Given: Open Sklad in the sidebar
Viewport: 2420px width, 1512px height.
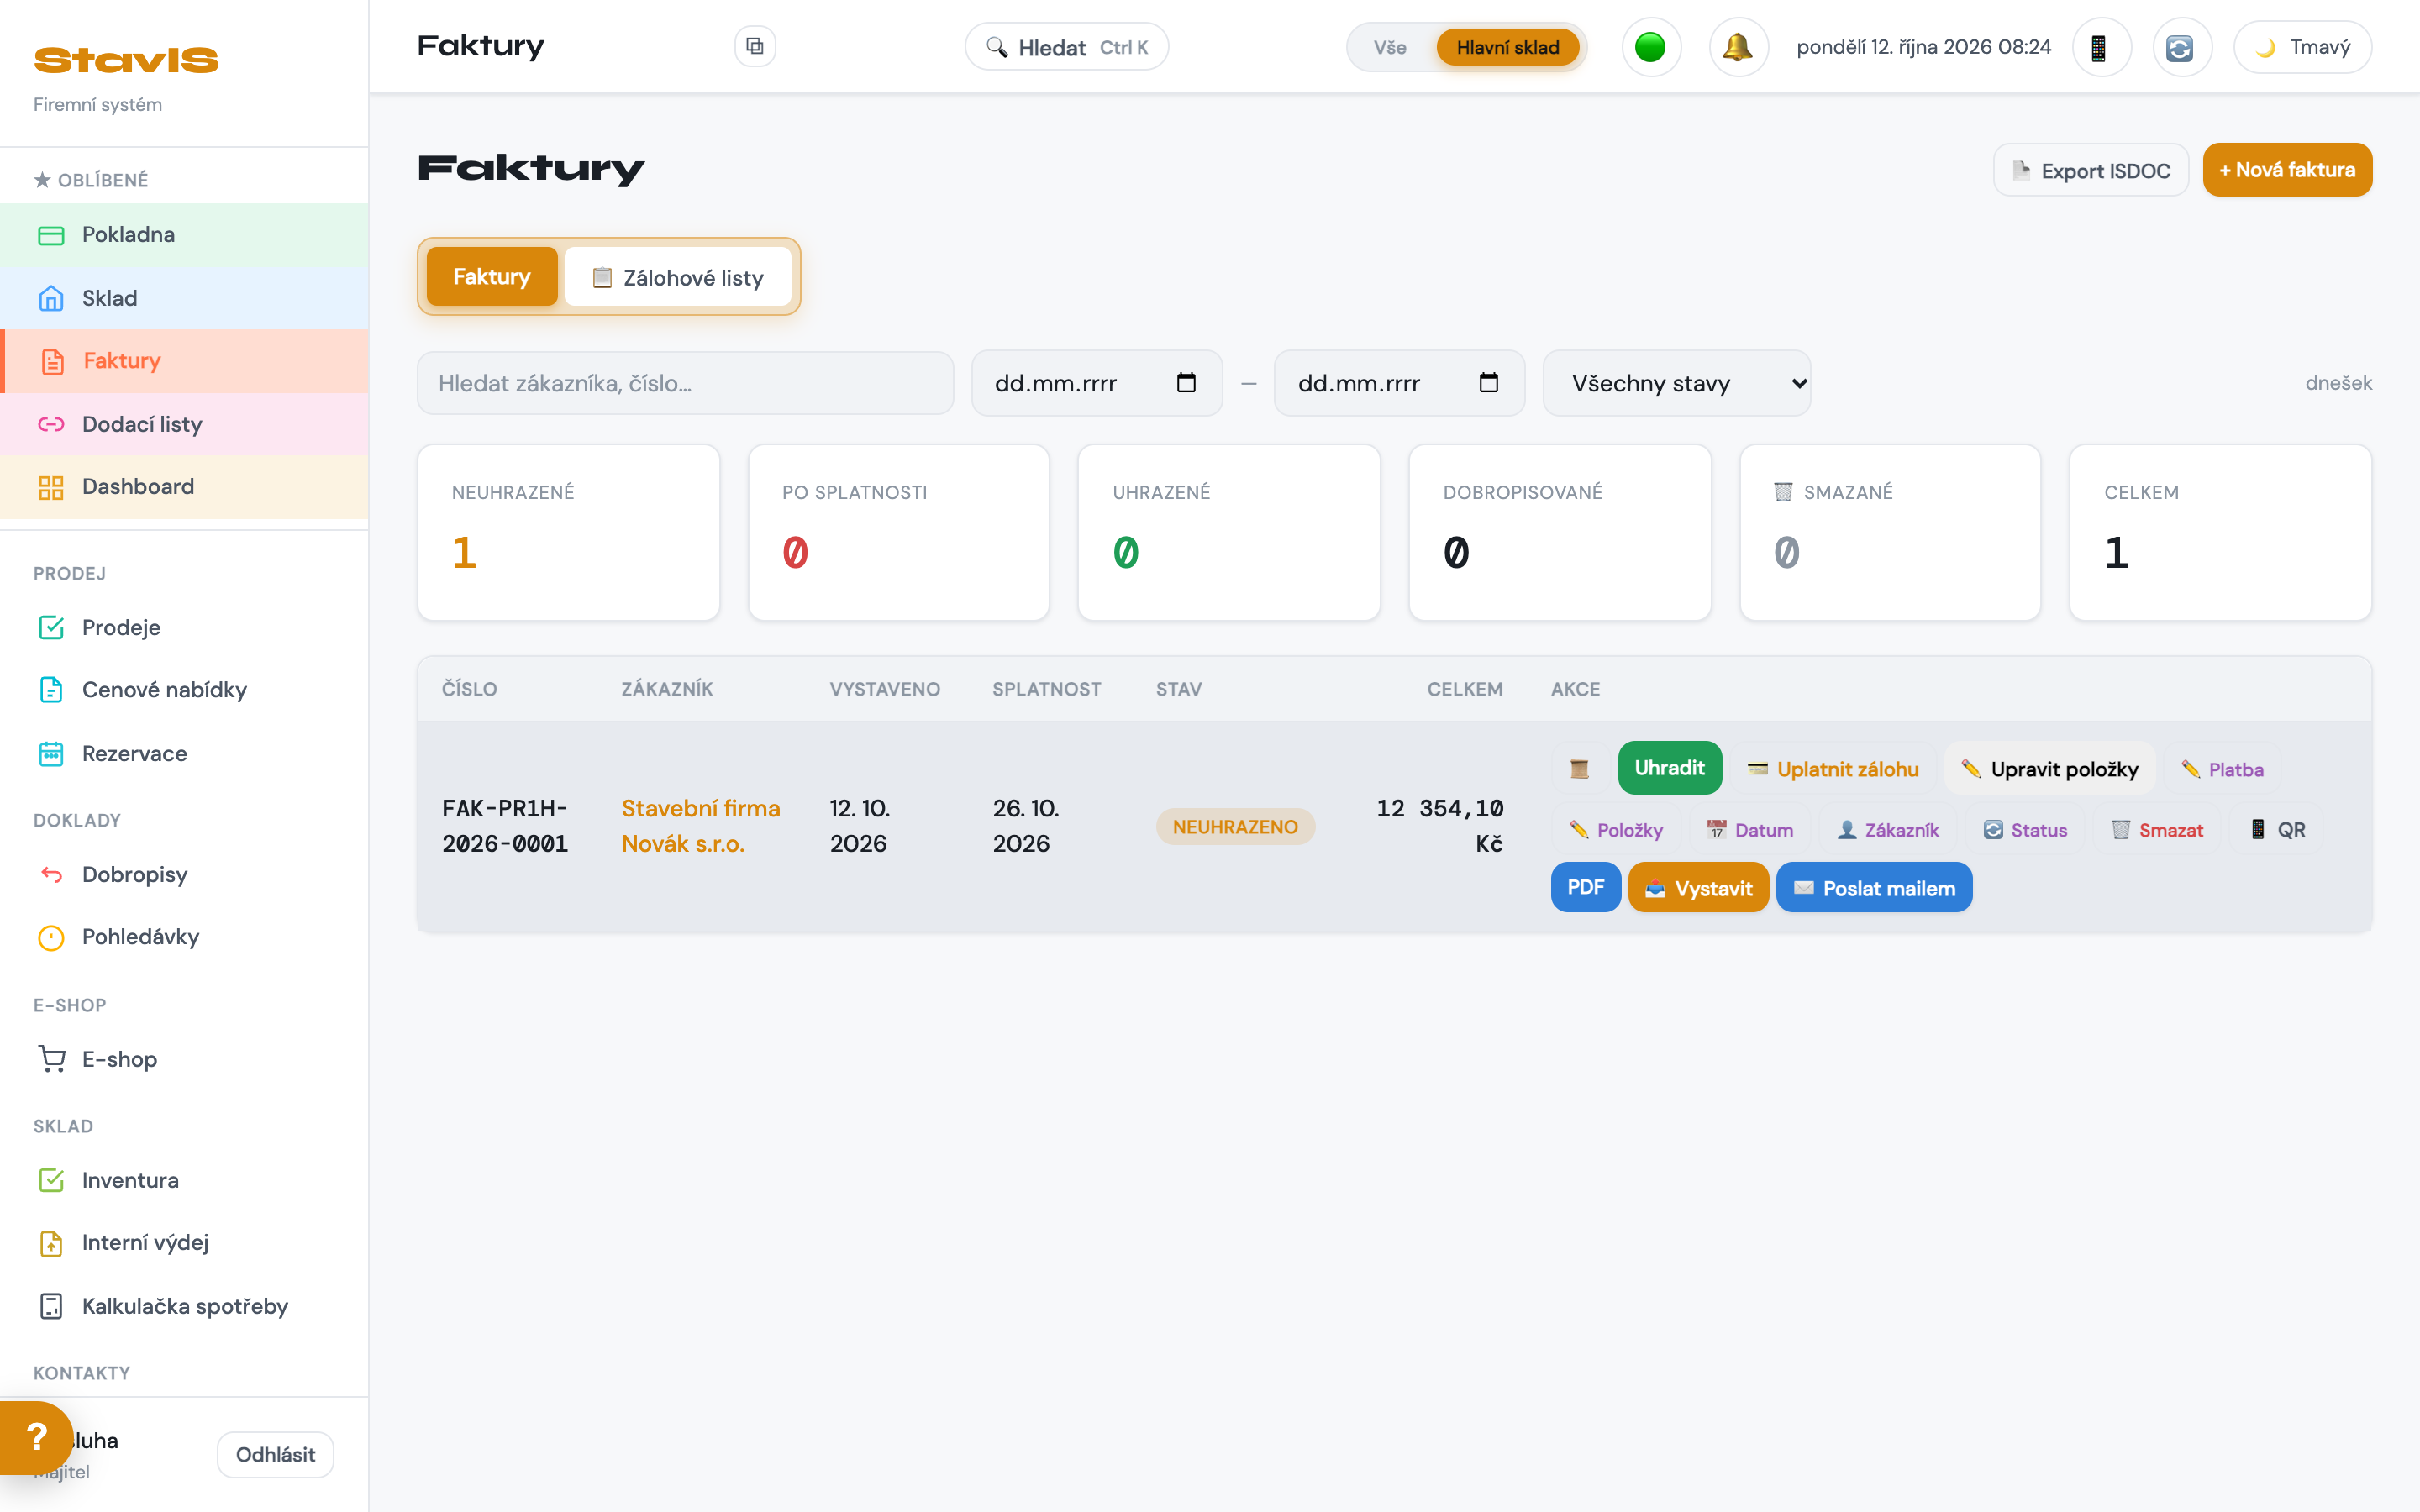Looking at the screenshot, I should pyautogui.click(x=184, y=298).
